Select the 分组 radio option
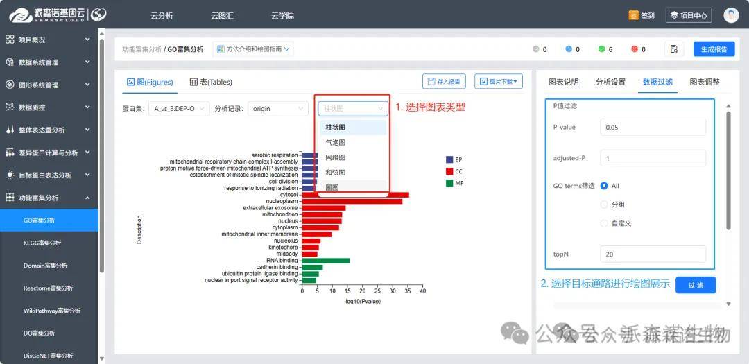This screenshot has width=749, height=364. pyautogui.click(x=604, y=205)
